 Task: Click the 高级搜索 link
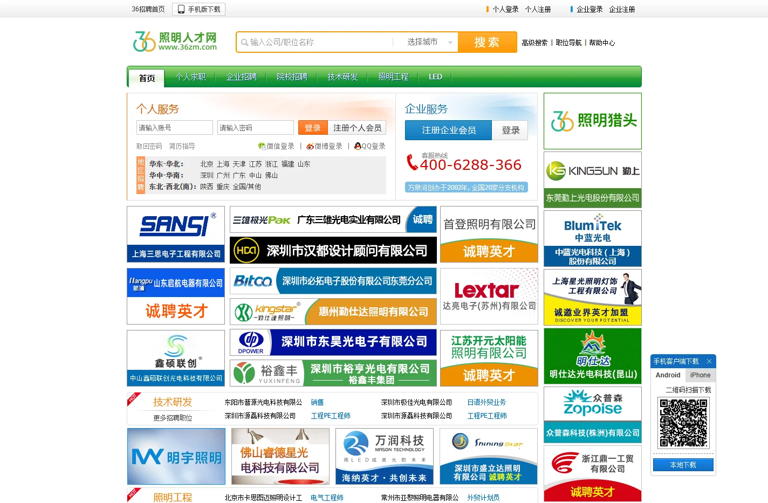click(534, 43)
